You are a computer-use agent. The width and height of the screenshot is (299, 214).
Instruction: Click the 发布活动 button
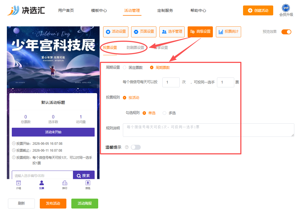click(x=53, y=204)
